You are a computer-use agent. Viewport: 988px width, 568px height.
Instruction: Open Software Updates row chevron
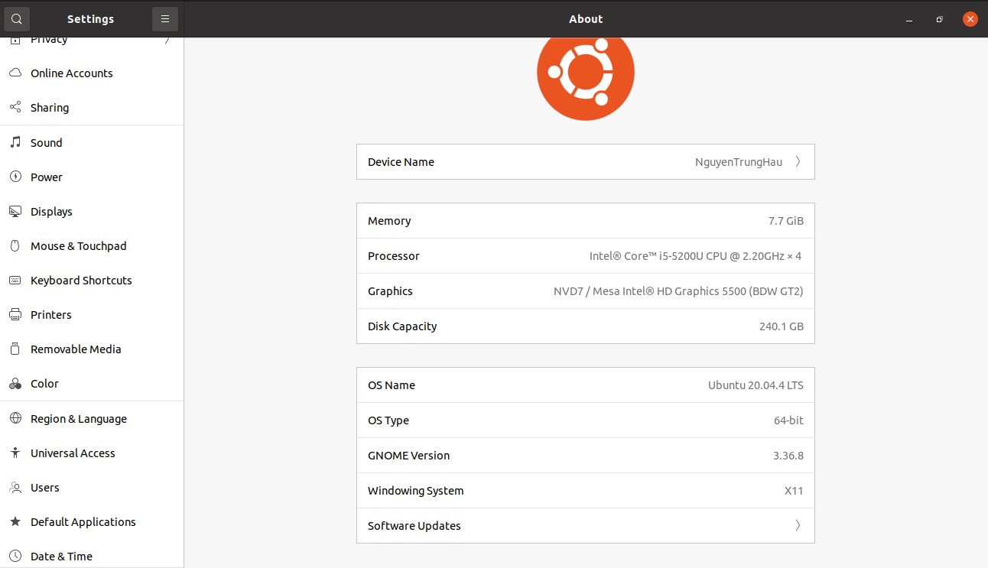coord(798,526)
